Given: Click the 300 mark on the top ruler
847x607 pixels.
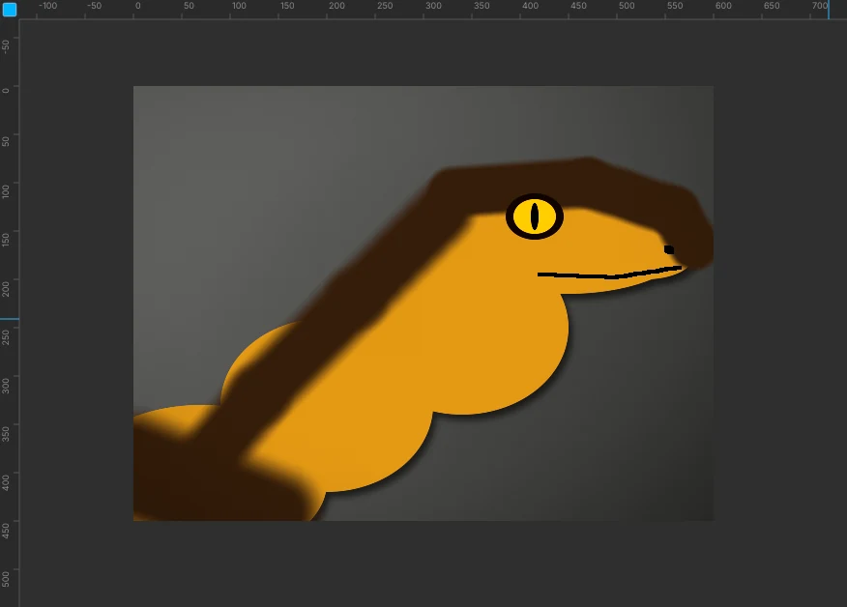Looking at the screenshot, I should tap(433, 6).
